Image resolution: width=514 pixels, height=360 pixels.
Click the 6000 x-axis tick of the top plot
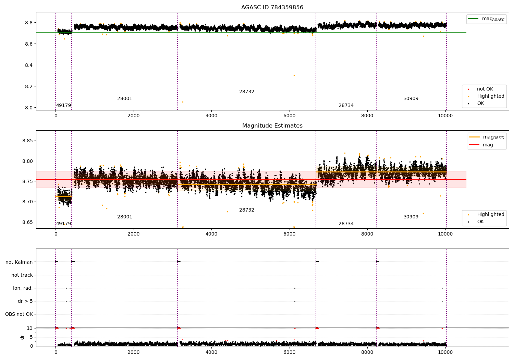pyautogui.click(x=290, y=116)
